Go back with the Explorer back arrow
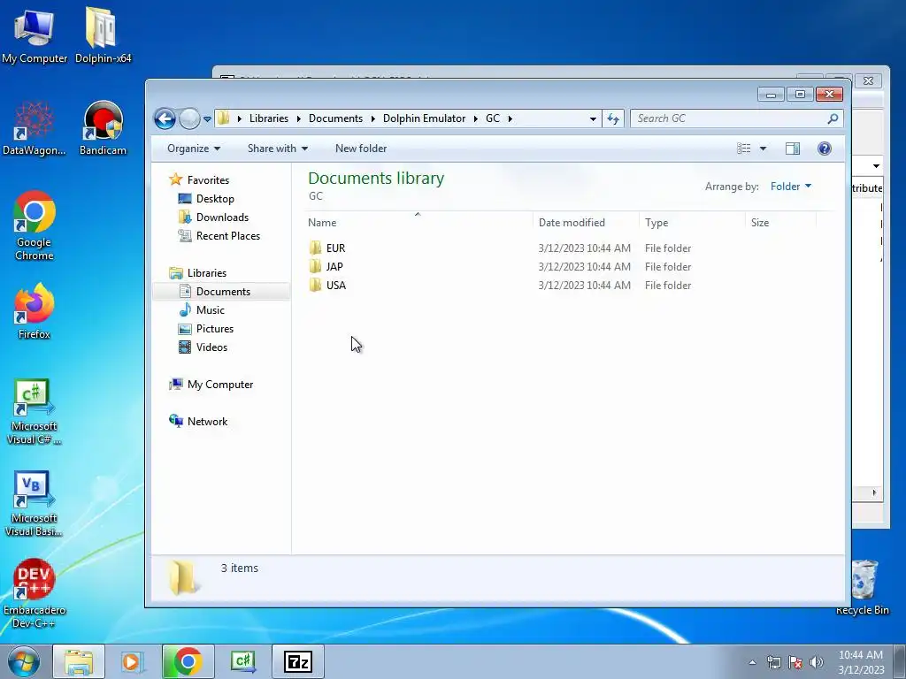The image size is (906, 679). 165,119
